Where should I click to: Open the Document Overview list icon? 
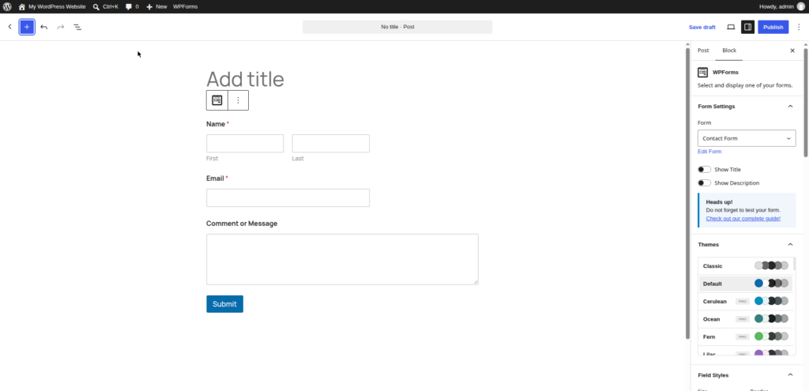tap(77, 27)
